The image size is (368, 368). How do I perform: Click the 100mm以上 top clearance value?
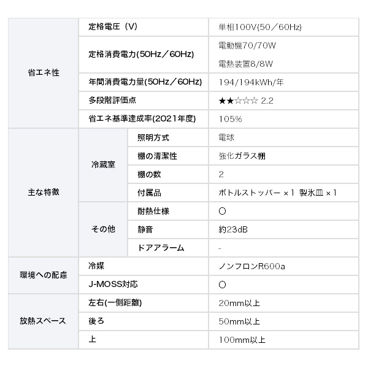[242, 339]
